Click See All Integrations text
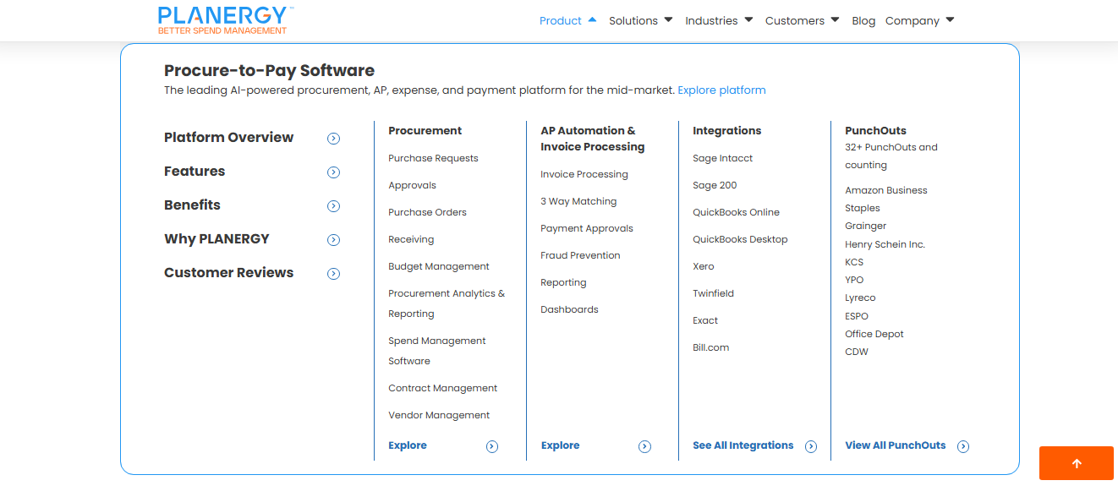 [x=743, y=445]
